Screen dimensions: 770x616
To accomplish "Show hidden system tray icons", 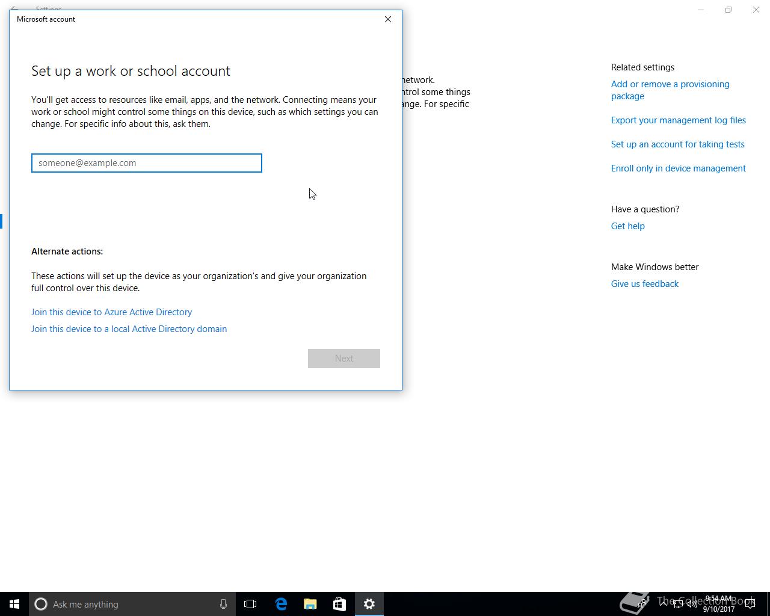I will 664,604.
